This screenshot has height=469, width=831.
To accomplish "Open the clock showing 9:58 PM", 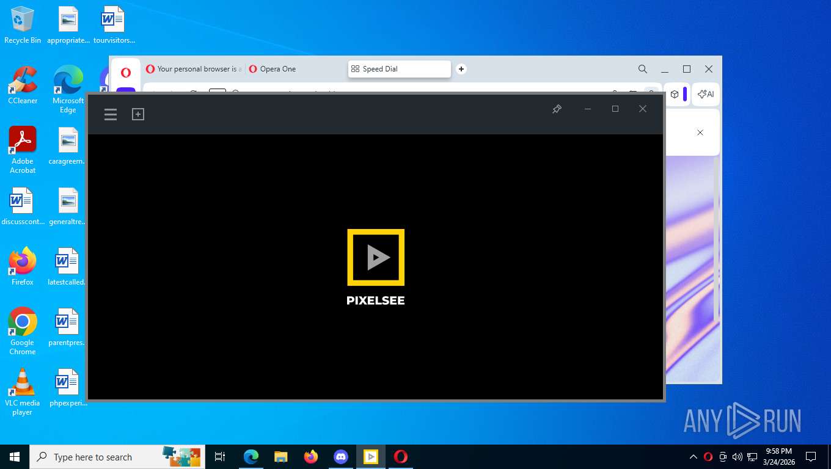I will coord(778,457).
